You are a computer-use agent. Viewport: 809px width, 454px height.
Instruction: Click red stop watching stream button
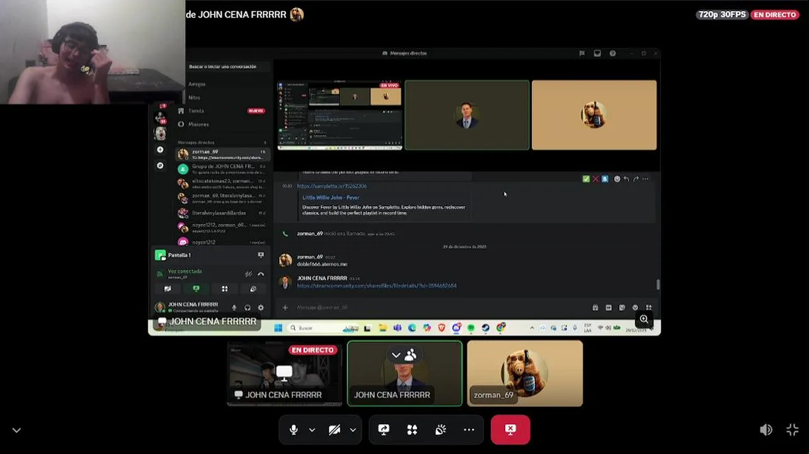point(510,429)
